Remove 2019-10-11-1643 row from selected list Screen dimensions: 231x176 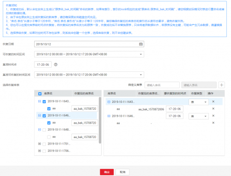[213, 101]
